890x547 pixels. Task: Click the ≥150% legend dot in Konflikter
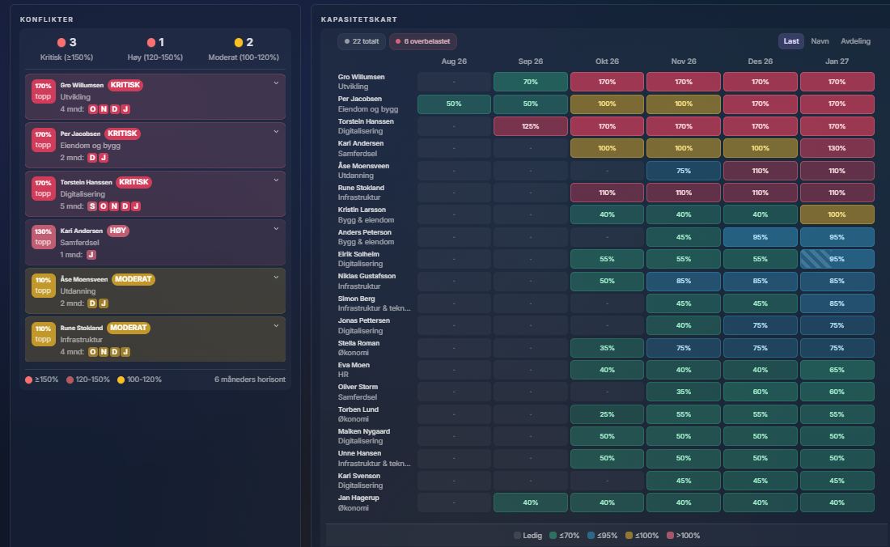click(x=28, y=380)
